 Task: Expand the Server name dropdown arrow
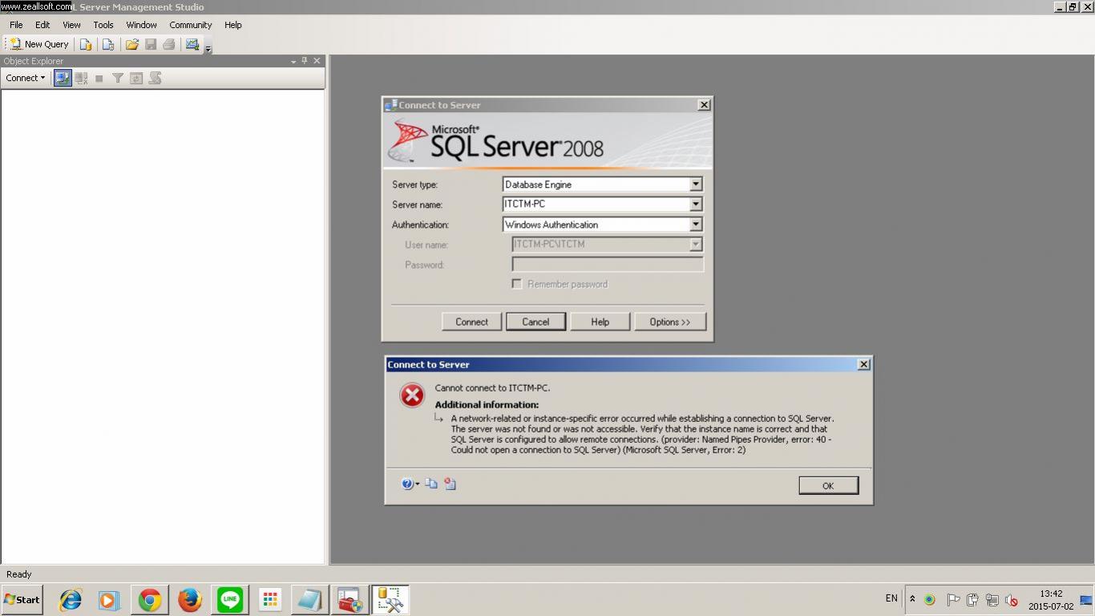696,205
